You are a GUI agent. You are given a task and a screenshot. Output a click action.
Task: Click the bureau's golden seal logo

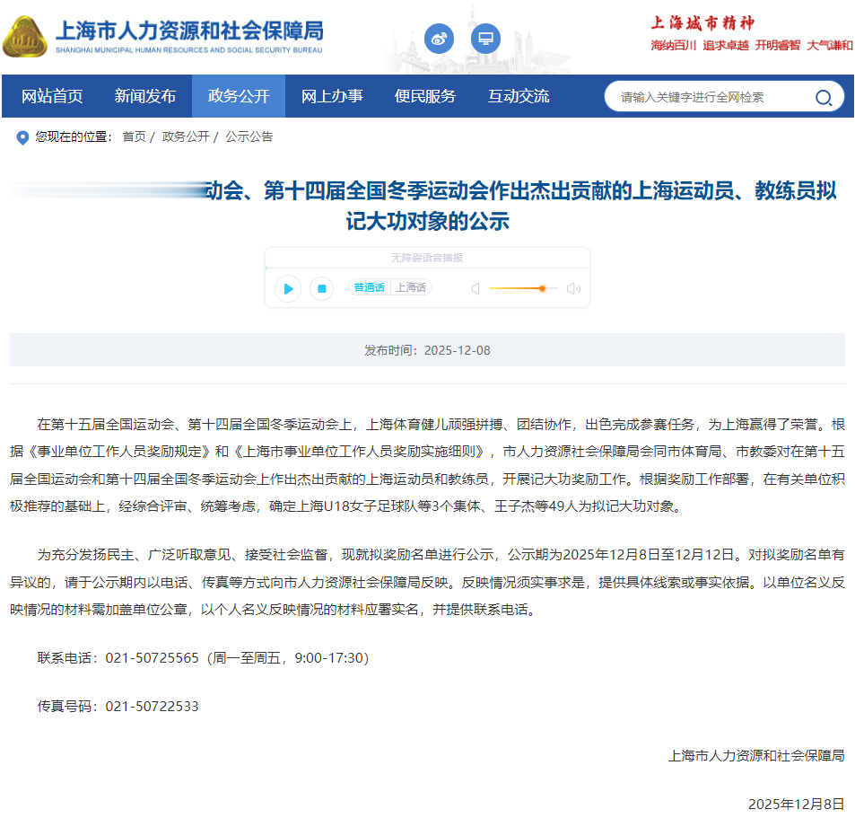tap(26, 40)
